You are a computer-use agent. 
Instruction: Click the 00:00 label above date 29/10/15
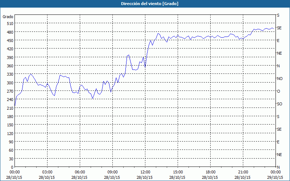276,172
